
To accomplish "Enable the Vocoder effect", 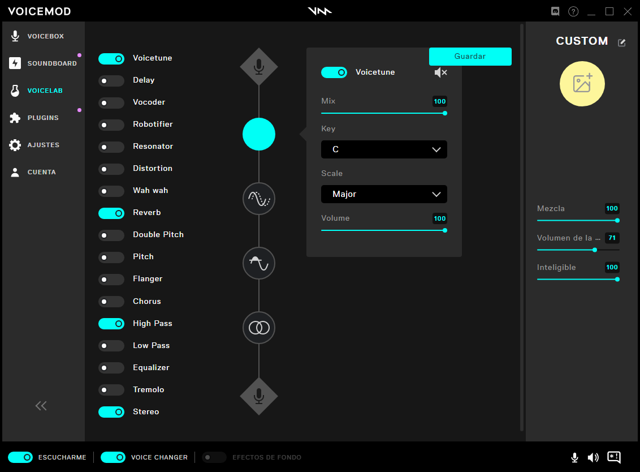I will coord(111,103).
